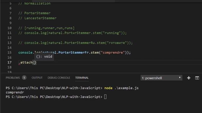202x113 pixels.
Task: Click the terminal prompt input cursor
Action: click(105, 97)
